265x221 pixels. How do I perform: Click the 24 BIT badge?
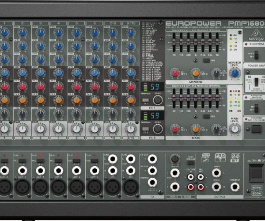(x=235, y=158)
